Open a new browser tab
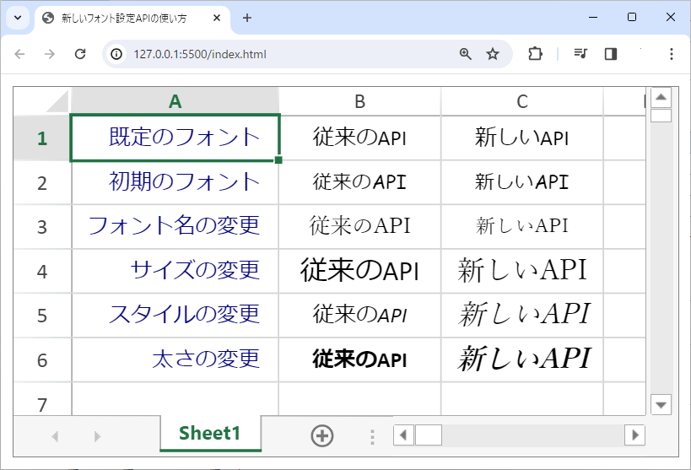Viewport: 691px width, 470px height. 247,18
